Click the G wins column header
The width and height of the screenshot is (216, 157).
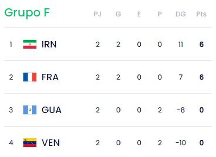(118, 14)
